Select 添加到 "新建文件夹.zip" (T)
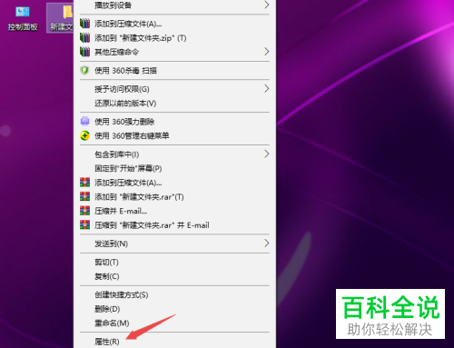The width and height of the screenshot is (454, 348). 174,38
